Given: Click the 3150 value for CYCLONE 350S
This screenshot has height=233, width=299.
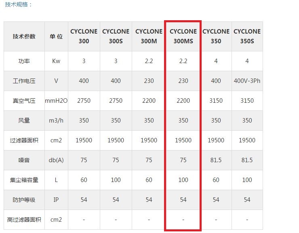Looking at the screenshot, I should (247, 101).
